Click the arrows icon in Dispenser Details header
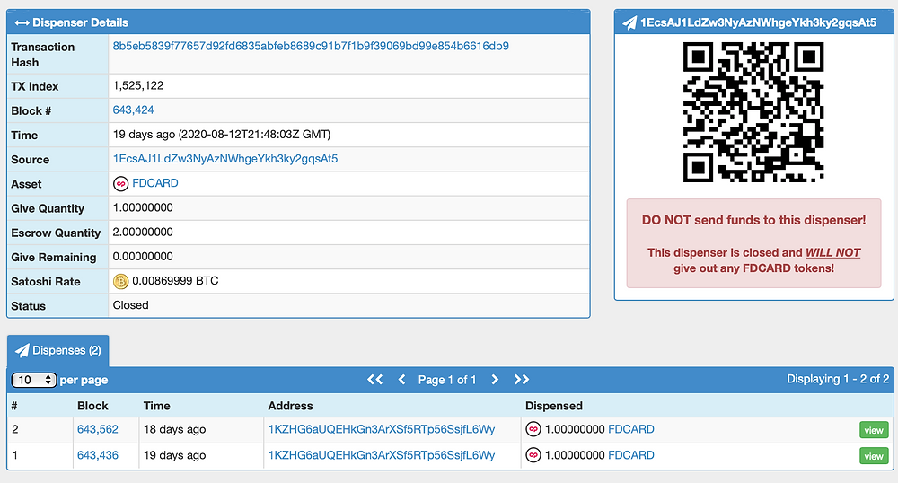 click(22, 22)
